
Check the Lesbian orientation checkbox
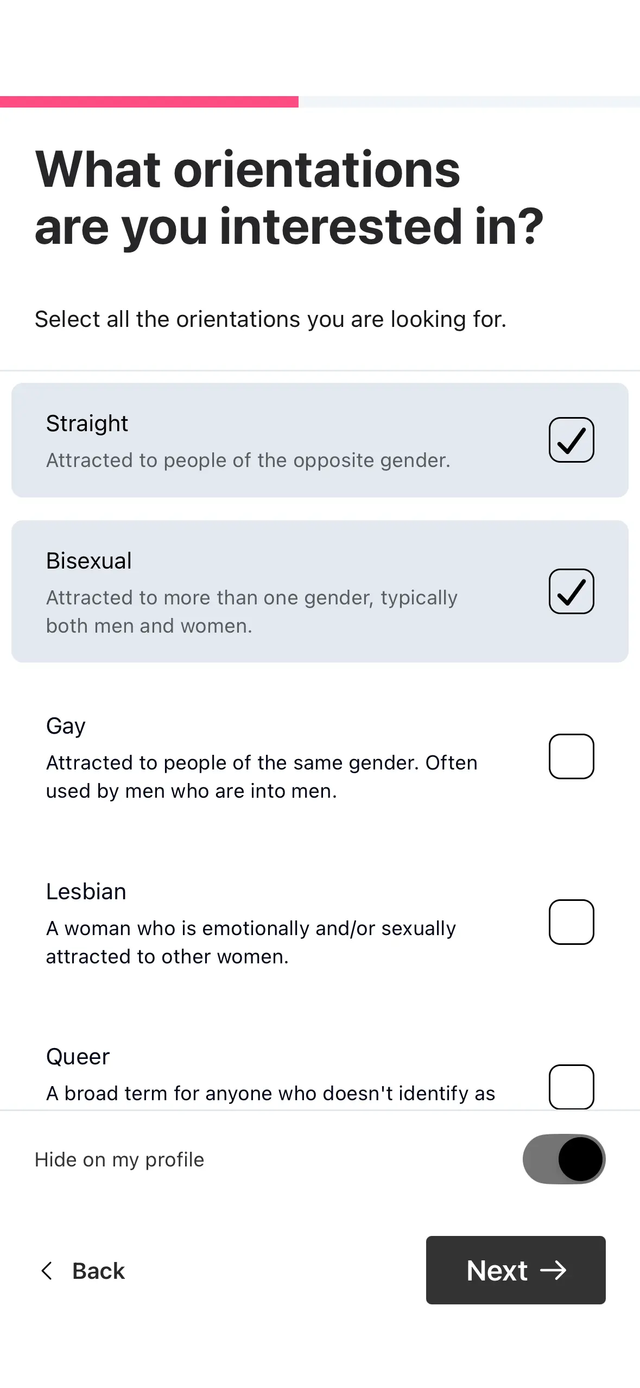coord(571,922)
